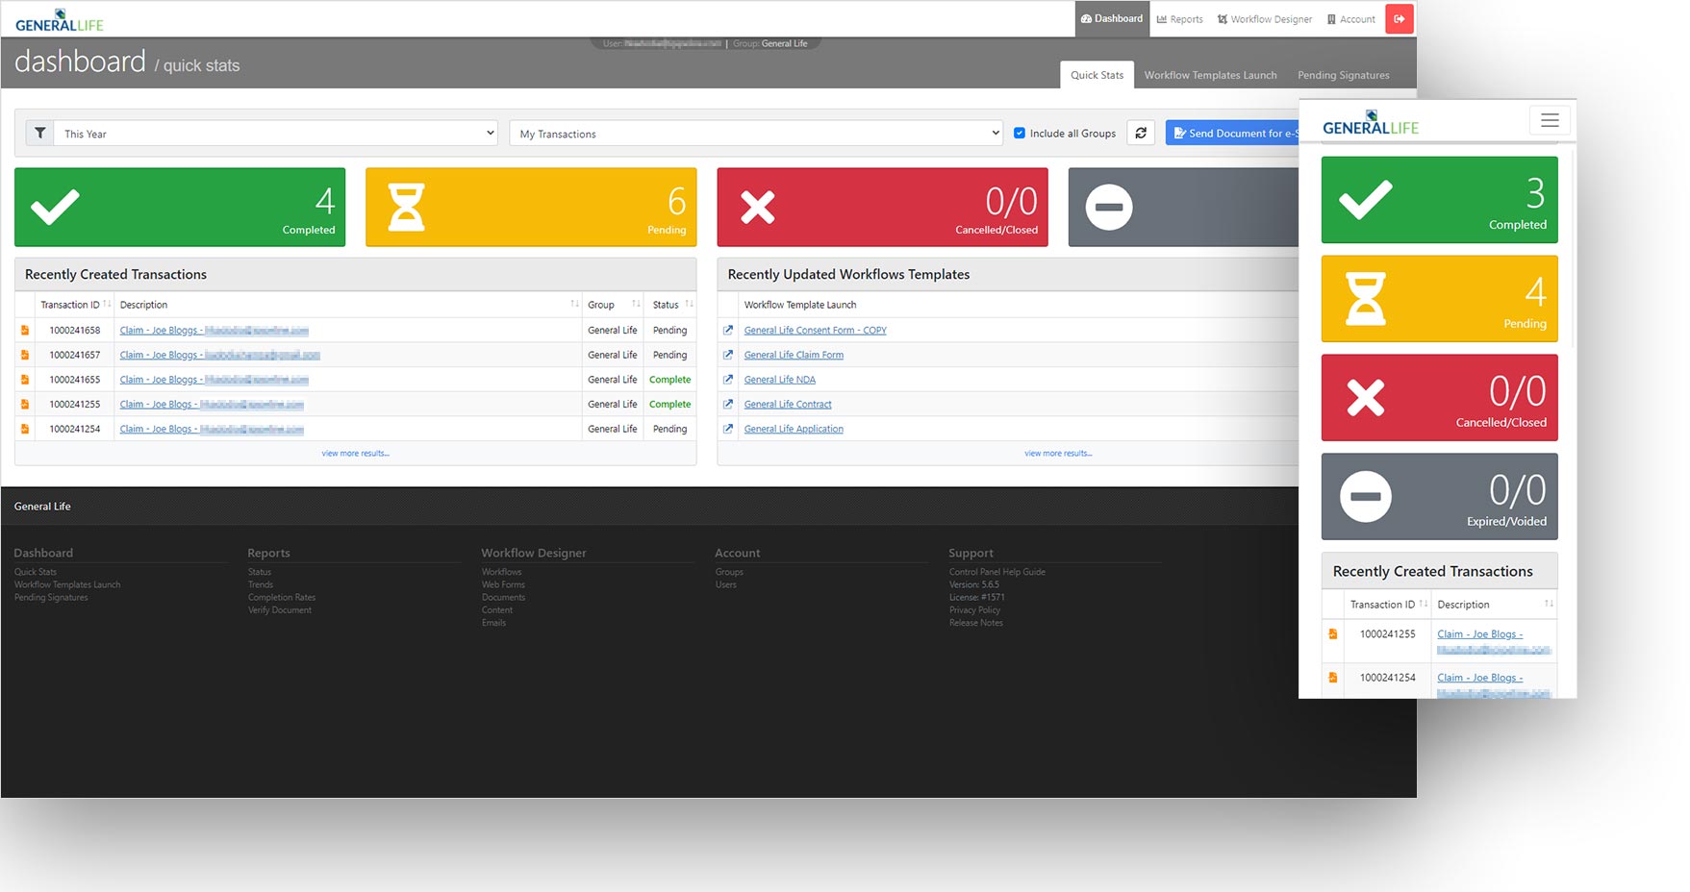Open the hamburger menu in mobile view
1690x892 pixels.
pos(1549,119)
